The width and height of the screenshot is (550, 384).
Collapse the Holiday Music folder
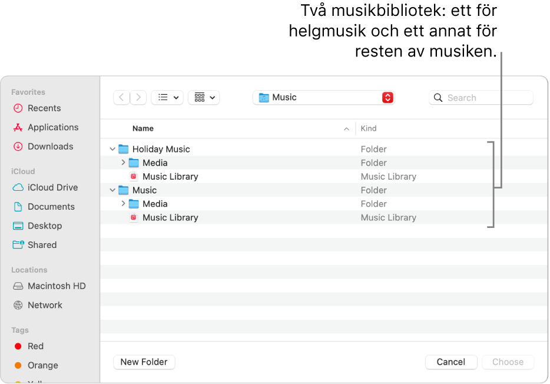pos(112,150)
